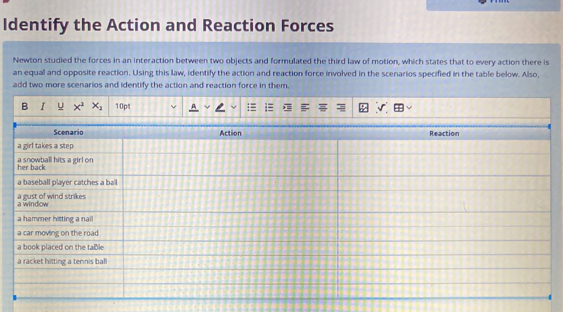Click the Reaction cell for baseball player row
563x312 pixels.
[x=444, y=183]
